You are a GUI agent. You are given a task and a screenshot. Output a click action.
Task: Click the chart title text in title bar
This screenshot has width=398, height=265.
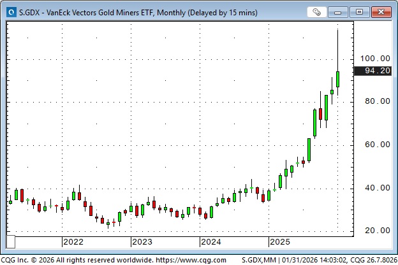[121, 11]
